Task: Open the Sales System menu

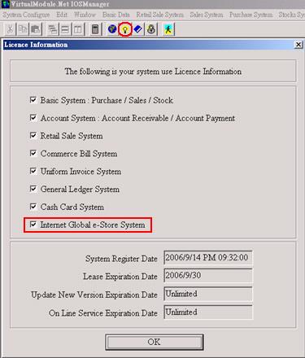Action: click(207, 15)
